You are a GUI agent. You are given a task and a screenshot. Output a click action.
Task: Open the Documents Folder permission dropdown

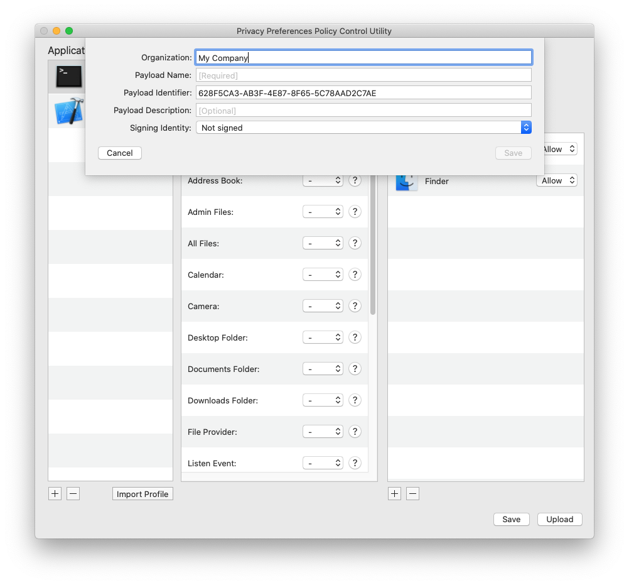click(x=323, y=369)
